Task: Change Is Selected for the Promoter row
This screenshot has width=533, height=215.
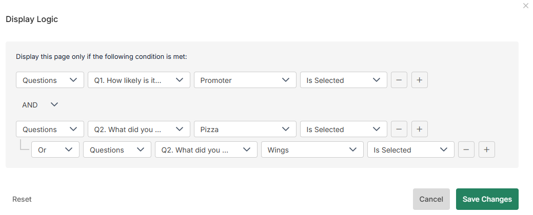Action: (x=343, y=80)
